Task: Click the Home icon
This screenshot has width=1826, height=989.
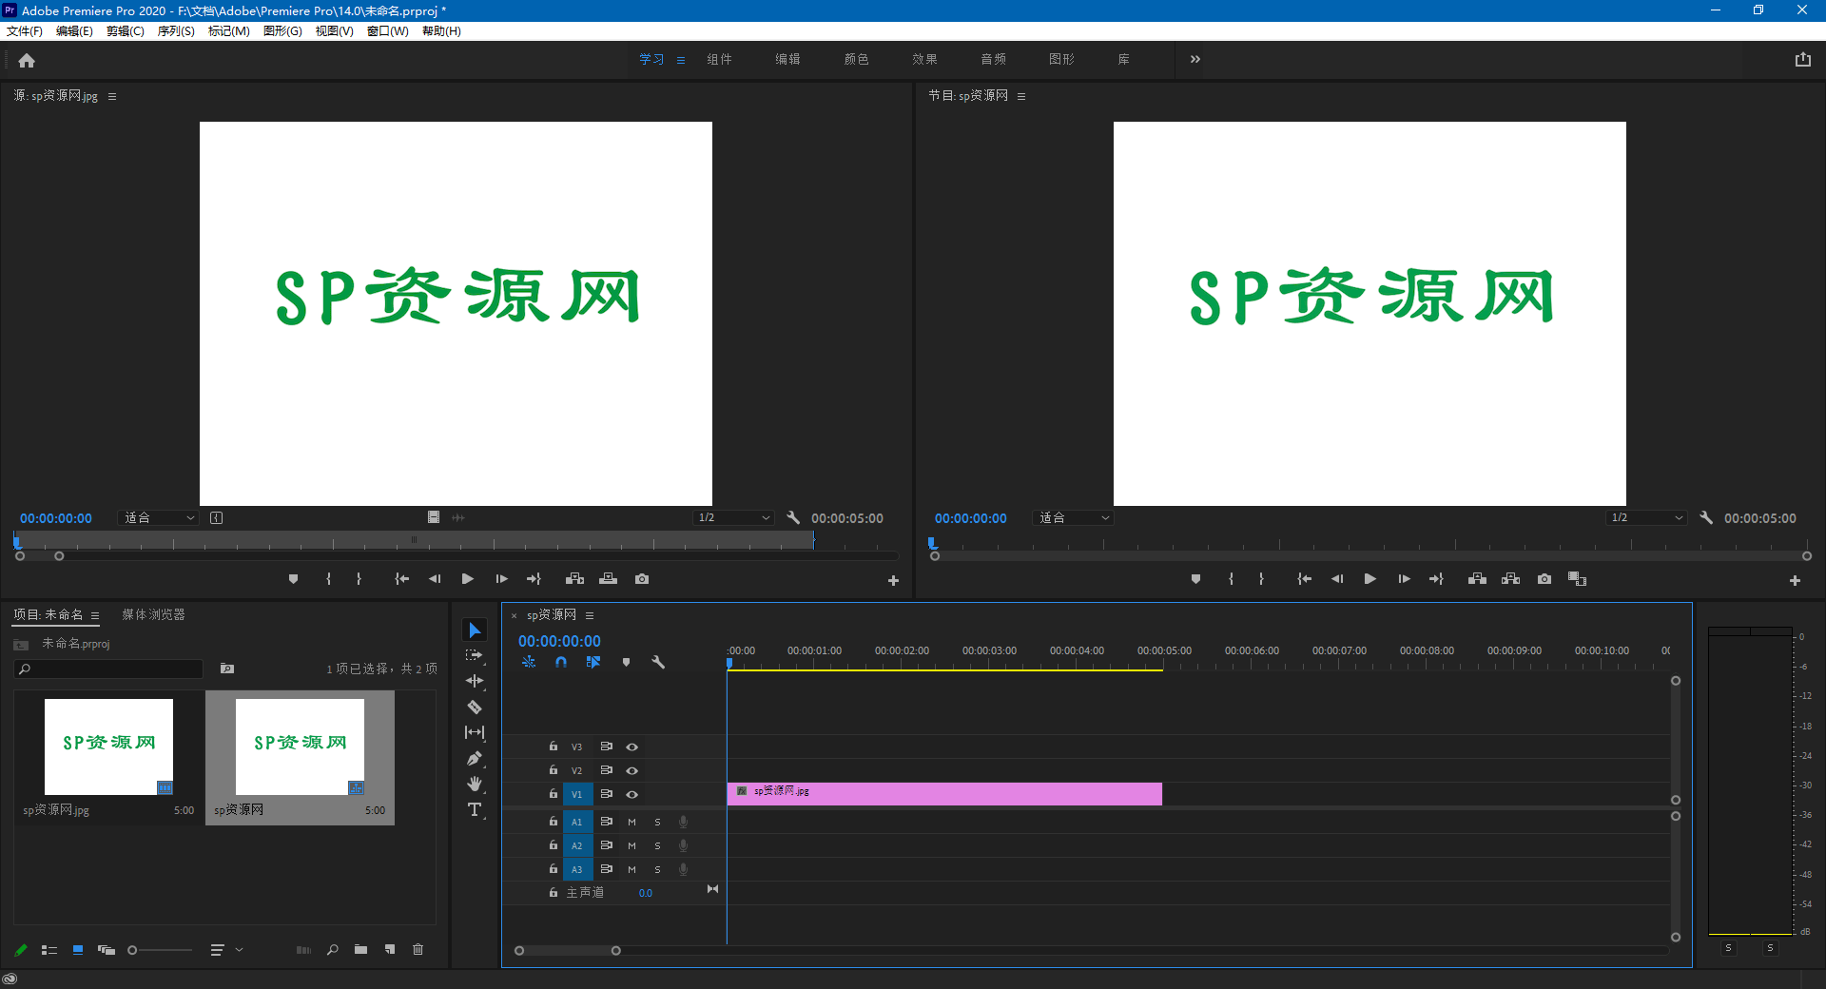Action: click(x=27, y=60)
